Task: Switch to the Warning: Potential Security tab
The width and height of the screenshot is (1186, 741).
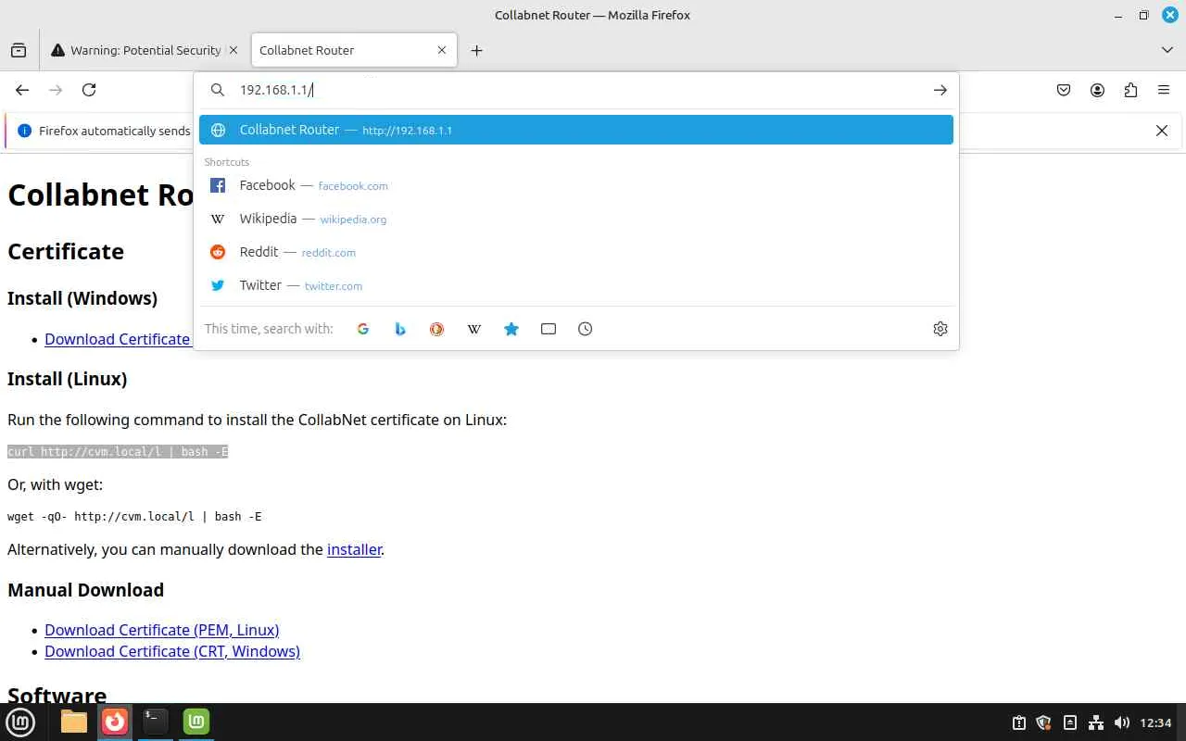Action: tap(145, 50)
